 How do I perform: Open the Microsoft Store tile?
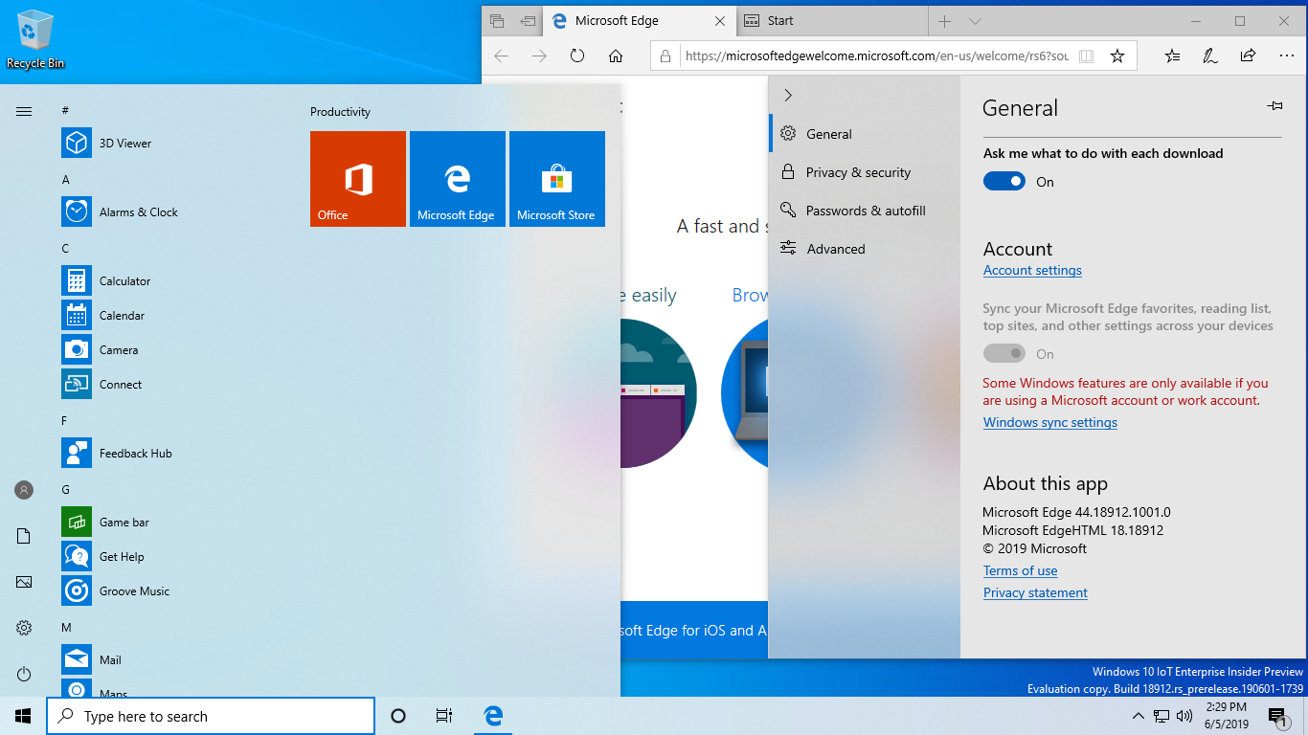pyautogui.click(x=557, y=179)
